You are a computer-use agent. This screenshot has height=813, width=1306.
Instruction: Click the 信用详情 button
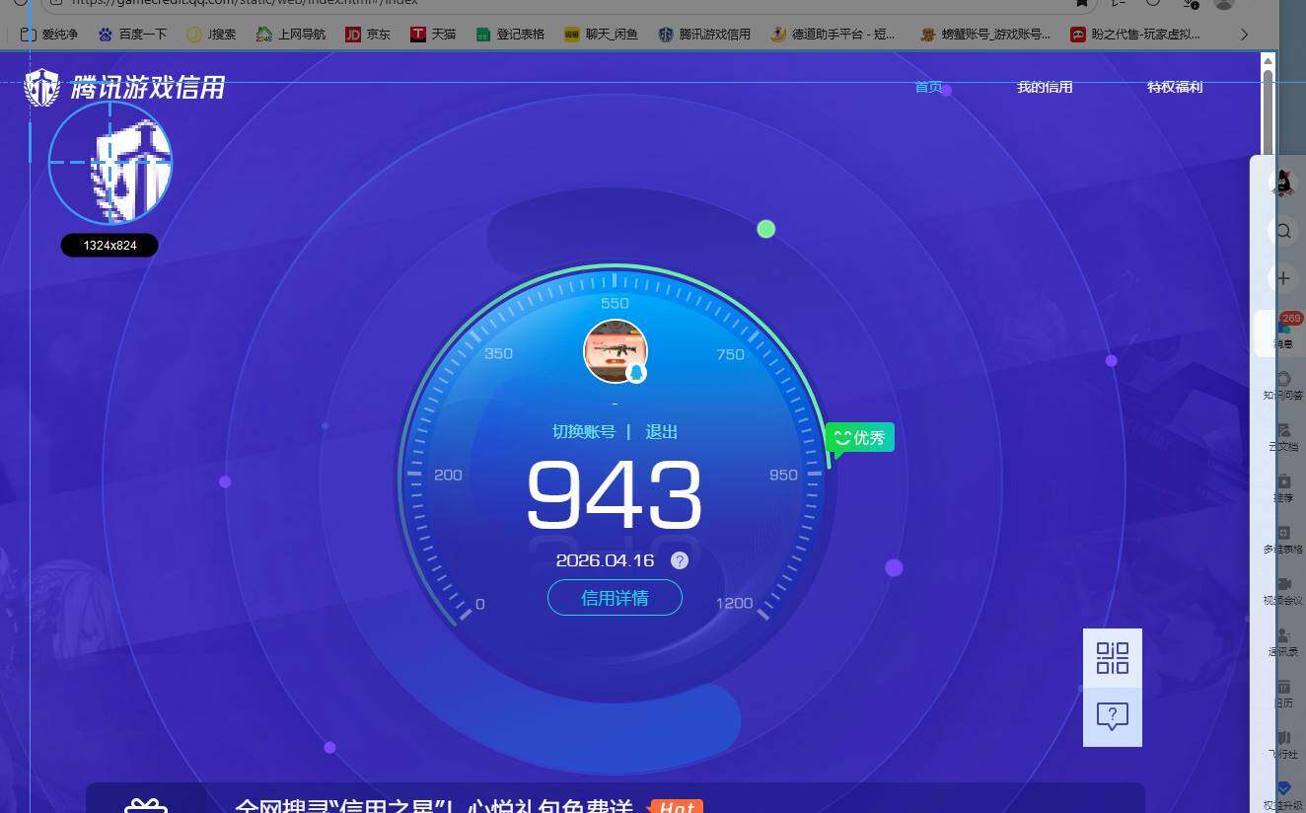point(615,597)
